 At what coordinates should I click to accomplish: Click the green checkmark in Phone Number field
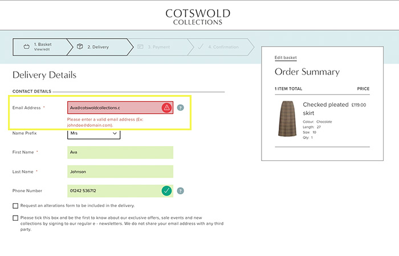pyautogui.click(x=166, y=191)
